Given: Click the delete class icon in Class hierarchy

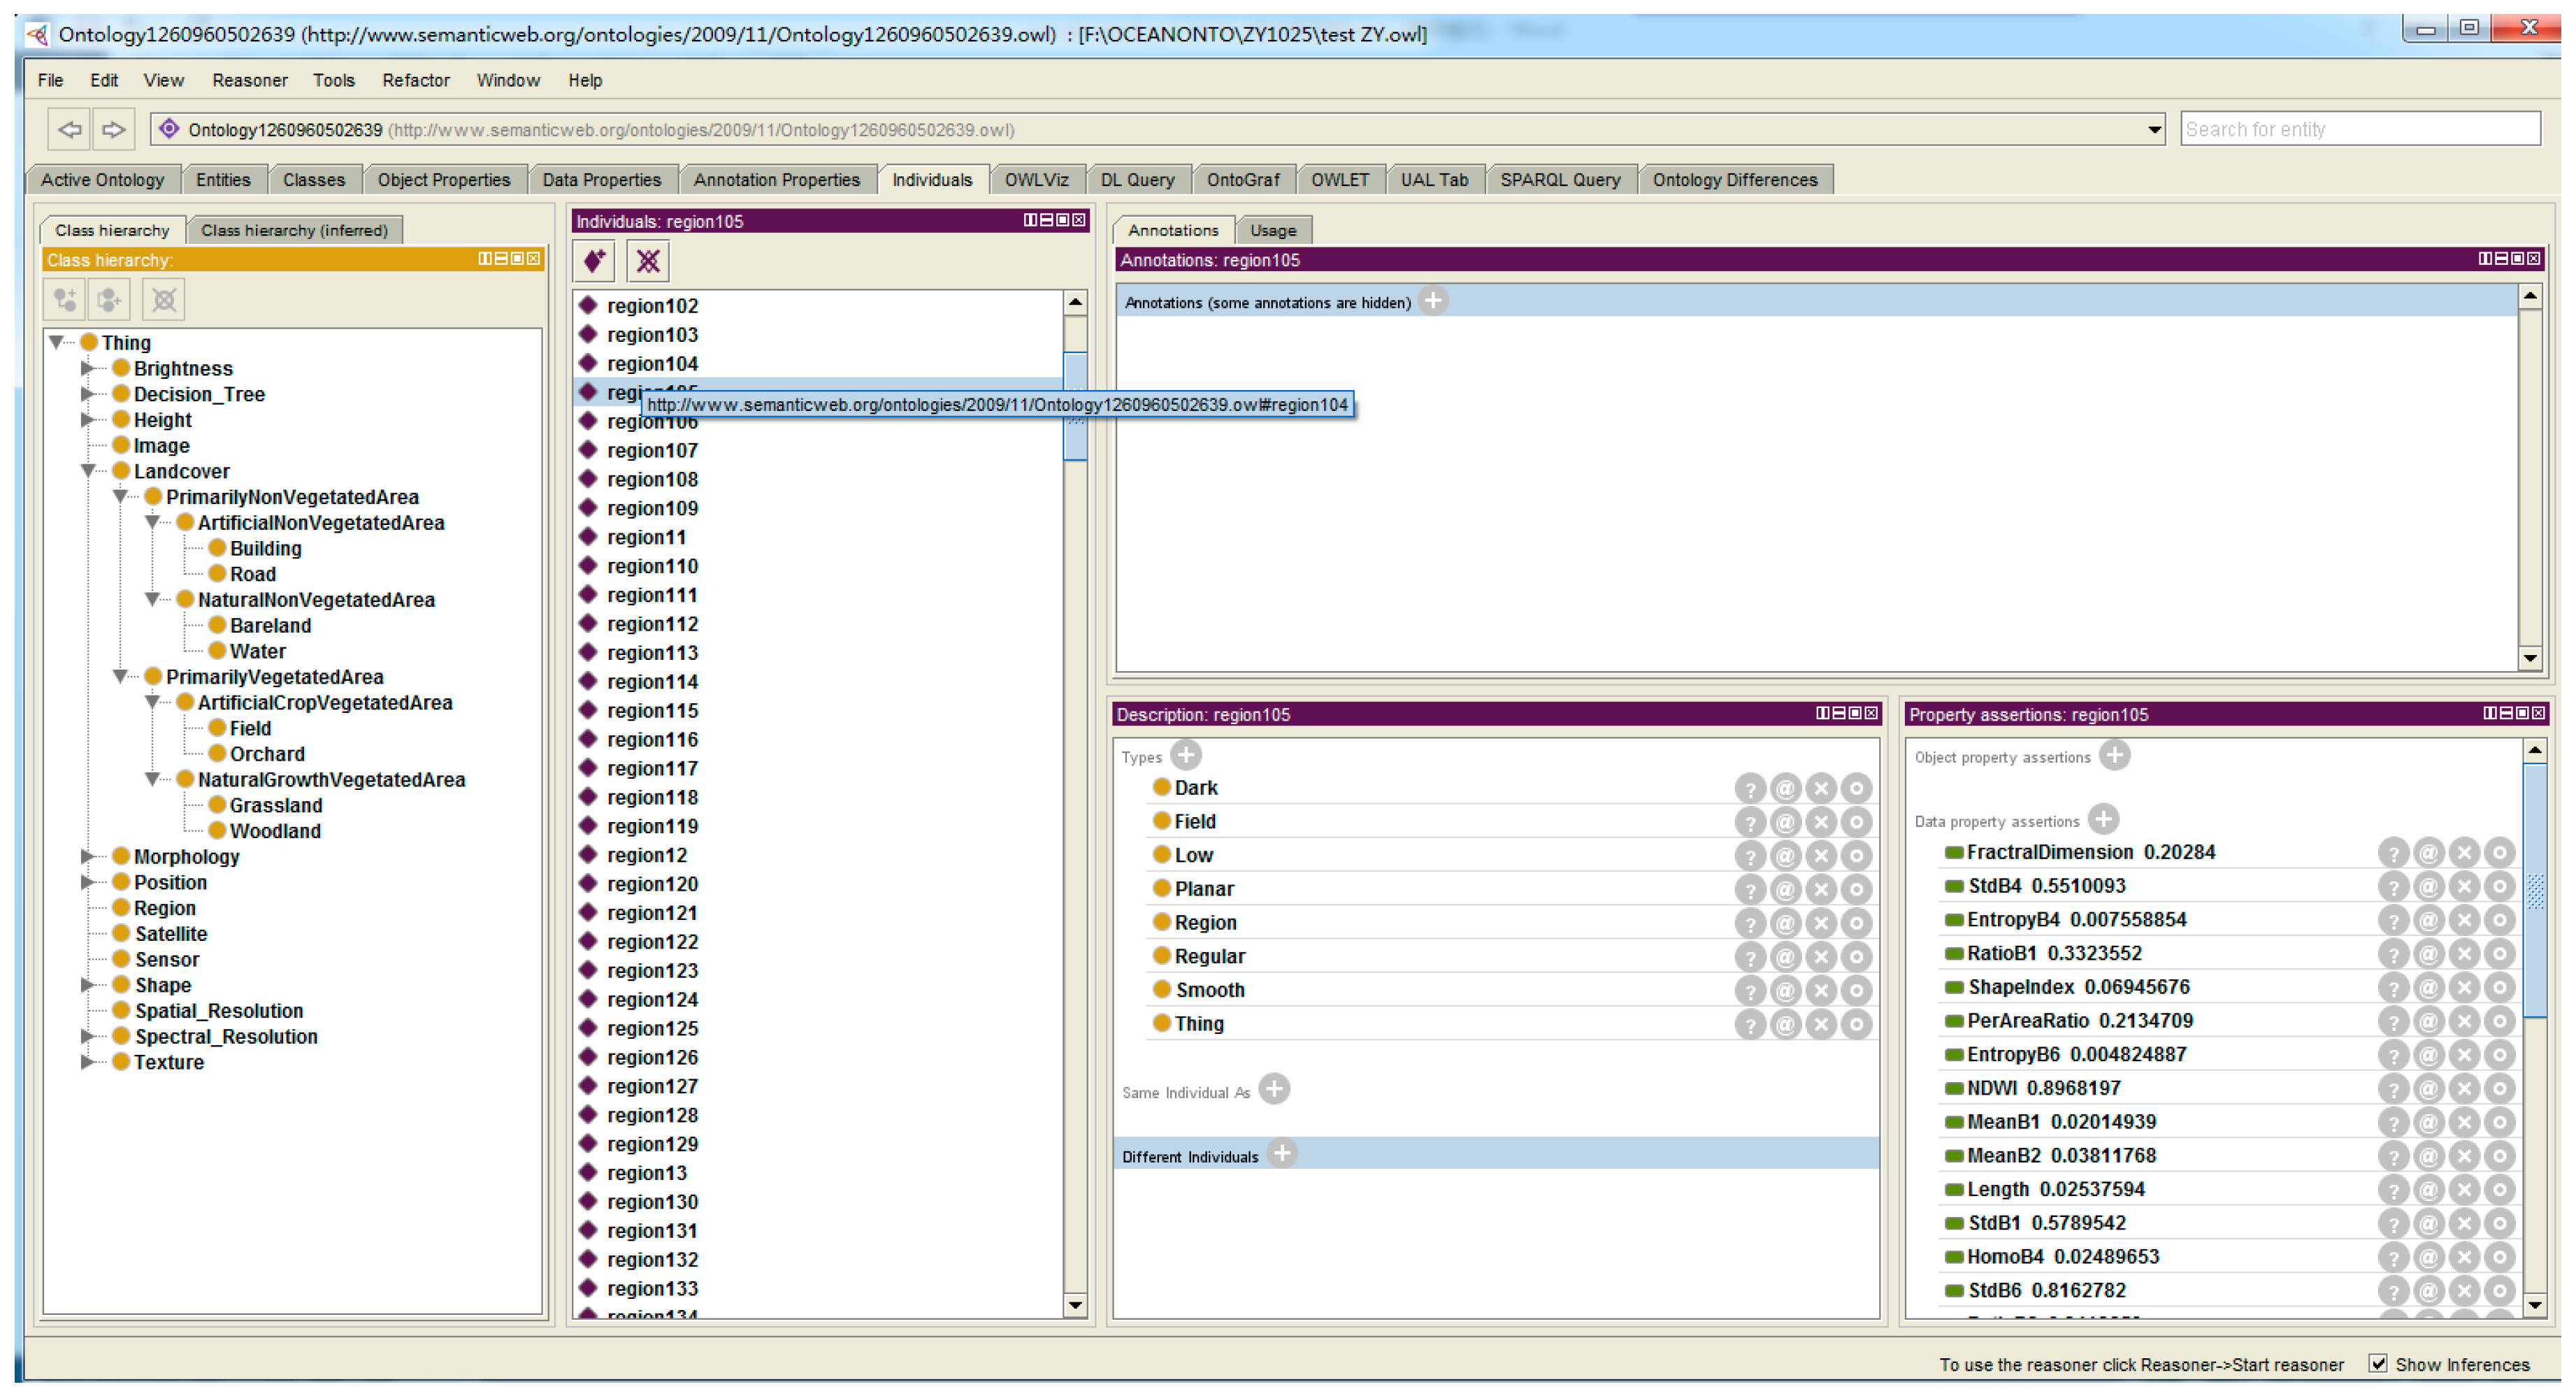Looking at the screenshot, I should tap(164, 300).
